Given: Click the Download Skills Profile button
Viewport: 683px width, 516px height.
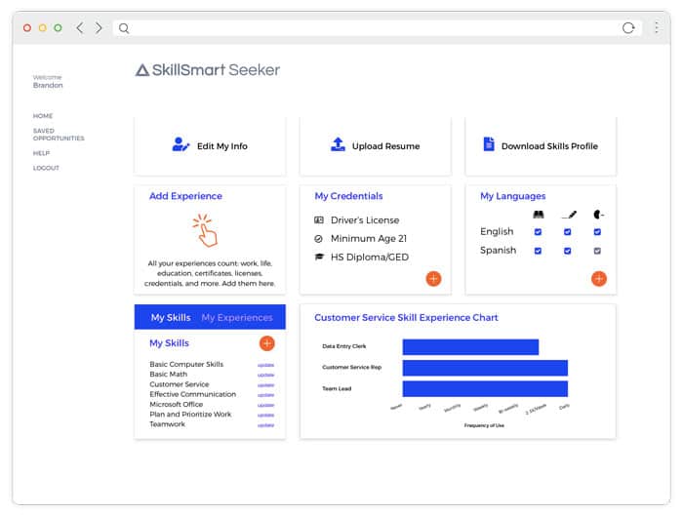Looking at the screenshot, I should [541, 146].
